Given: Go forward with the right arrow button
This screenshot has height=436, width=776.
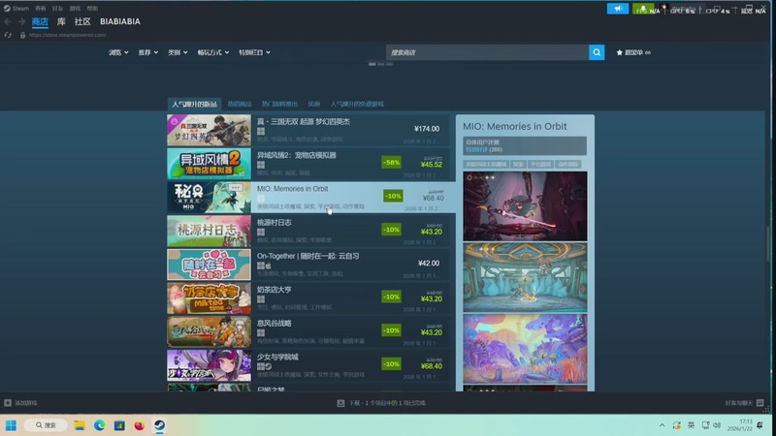Looking at the screenshot, I should (21, 21).
